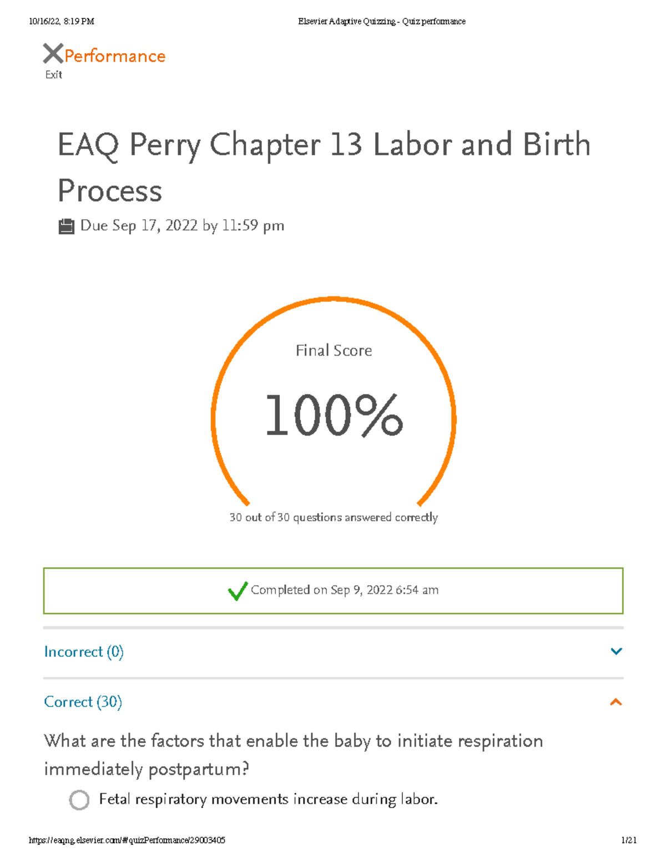Click the calendar icon beside the due date
666x862 pixels.
coord(67,226)
